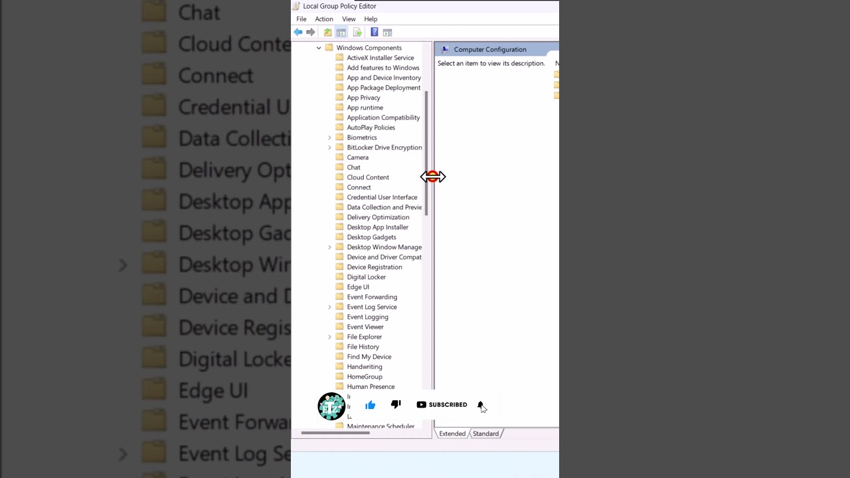Screen dimensions: 850x478
Task: Collapse the Windows Components tree node
Action: (x=319, y=48)
